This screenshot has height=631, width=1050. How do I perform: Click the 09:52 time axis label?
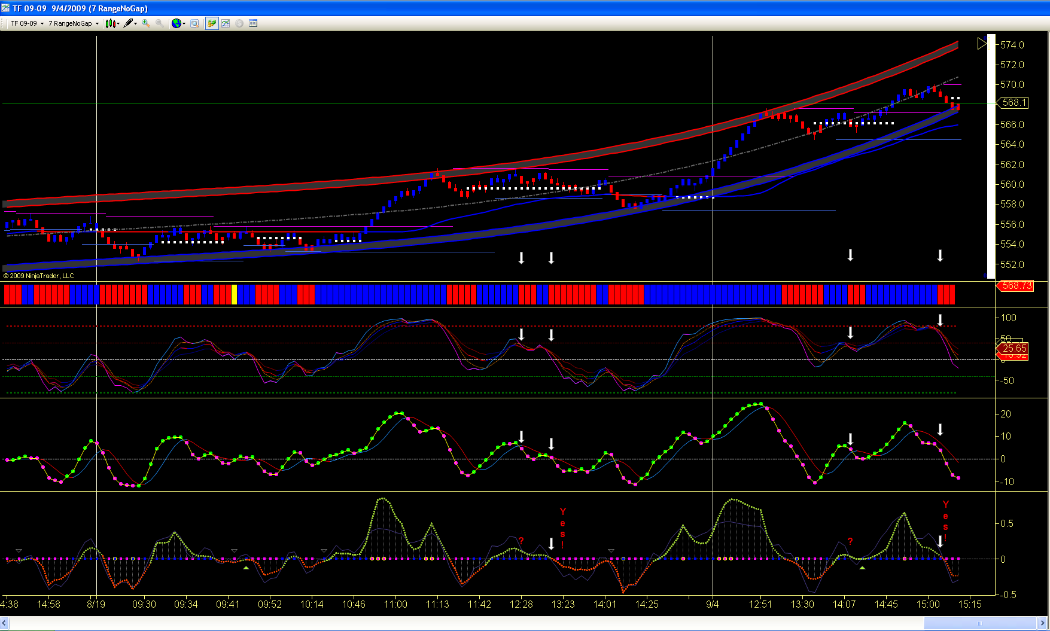(x=270, y=604)
